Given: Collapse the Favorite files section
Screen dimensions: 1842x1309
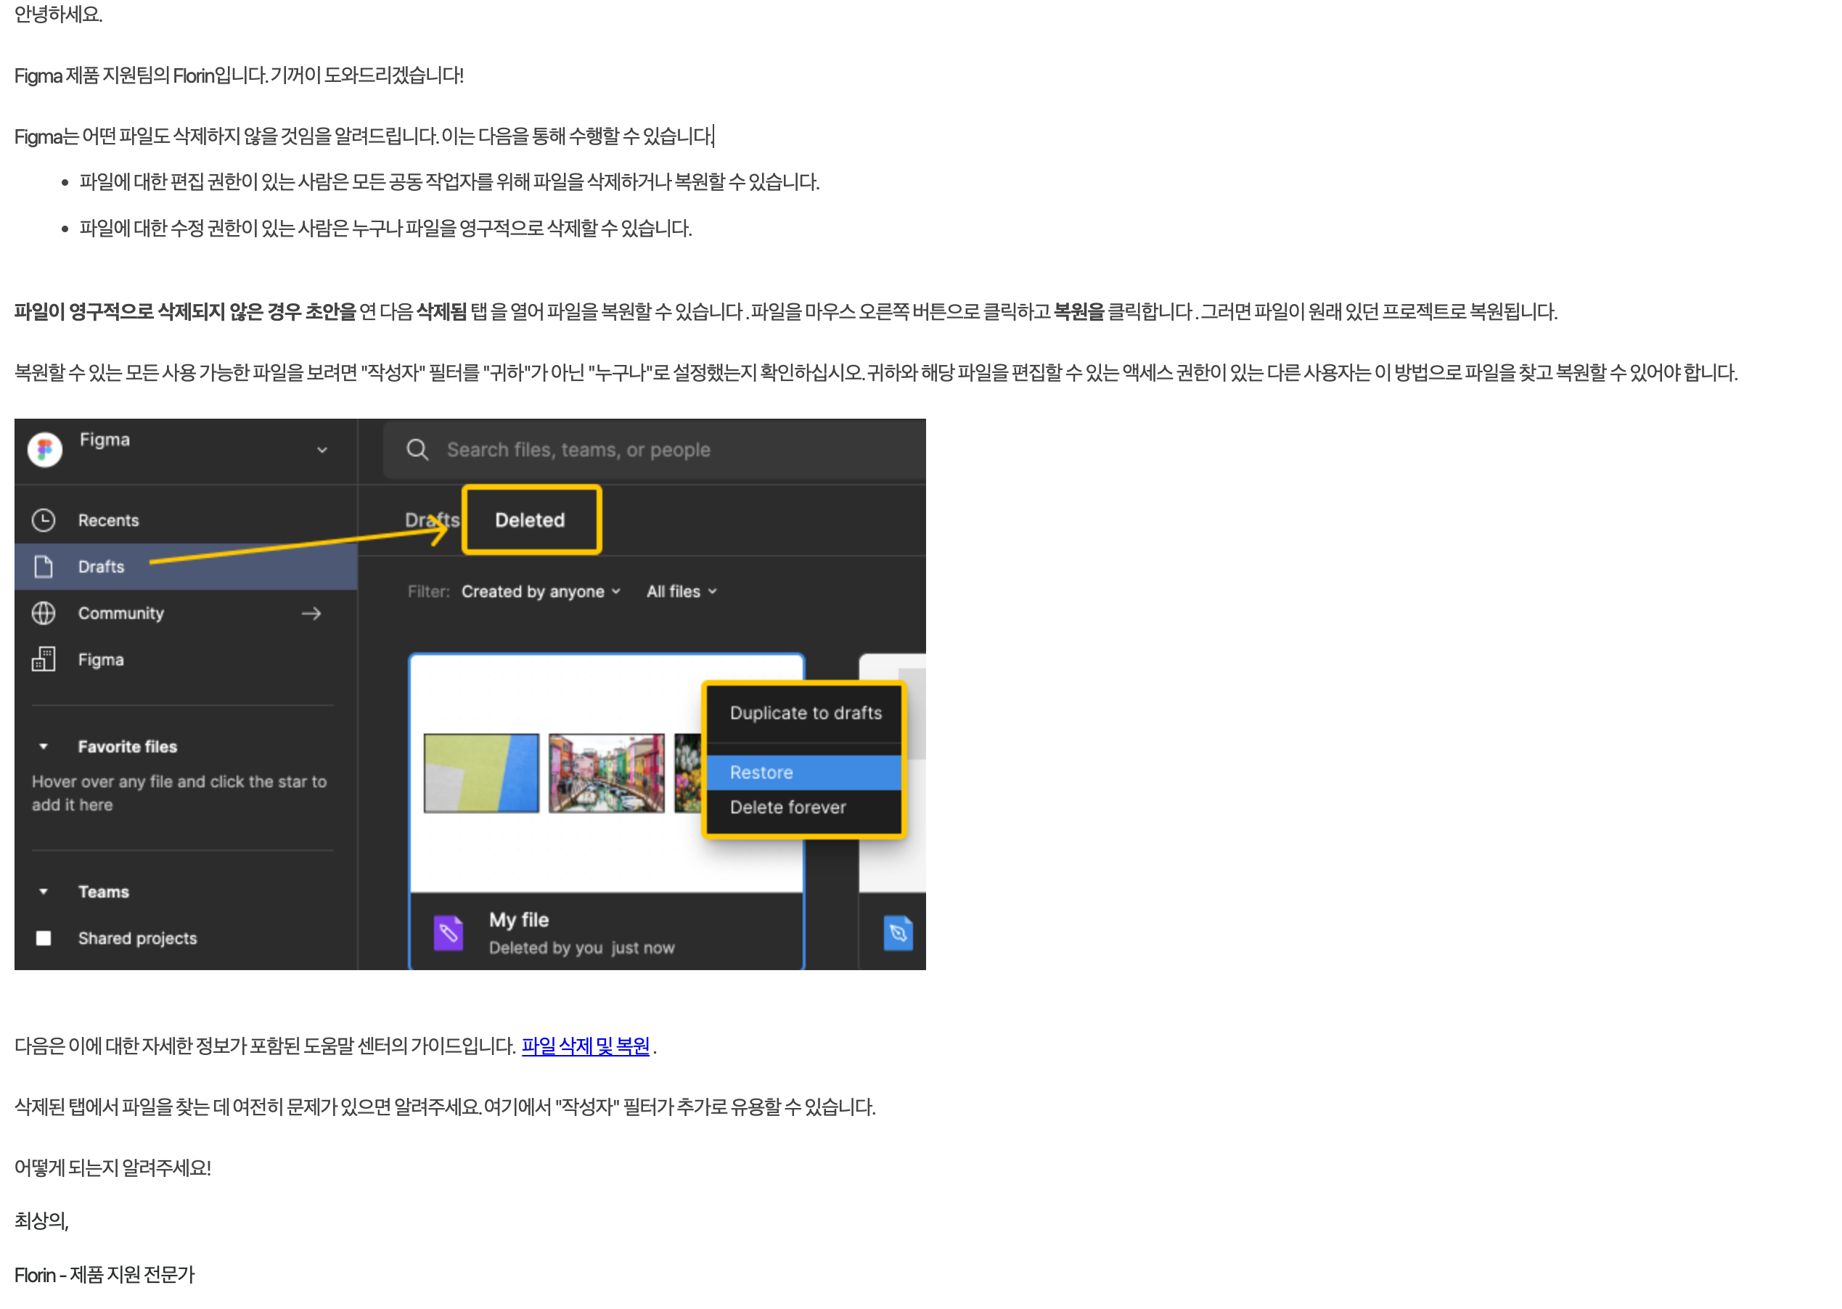Looking at the screenshot, I should (44, 747).
